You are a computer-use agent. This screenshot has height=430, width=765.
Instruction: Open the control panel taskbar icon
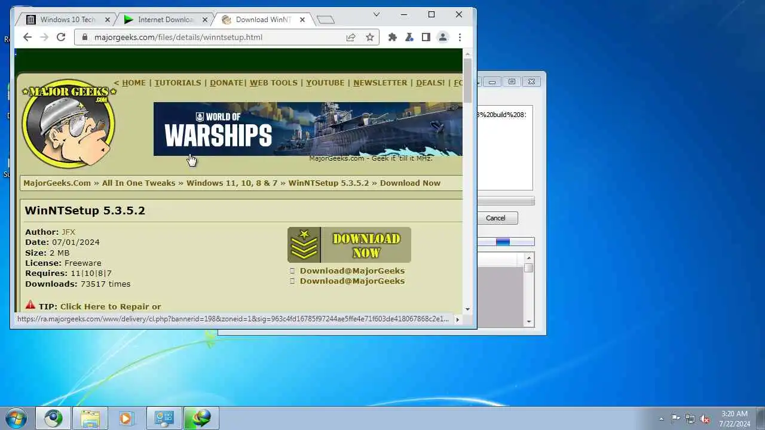pyautogui.click(x=164, y=418)
